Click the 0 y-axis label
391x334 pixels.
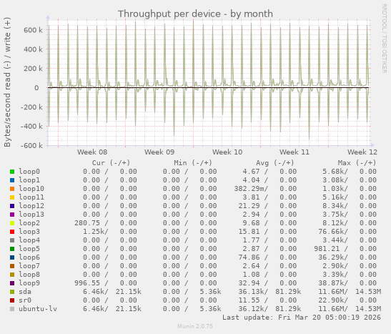(x=36, y=88)
